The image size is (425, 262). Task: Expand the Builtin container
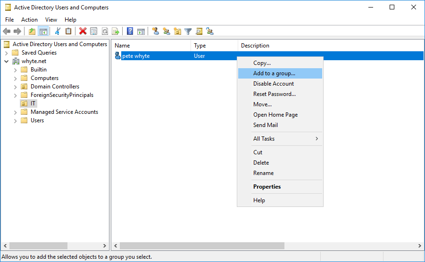tap(16, 70)
